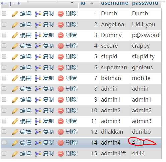Click password cell 'stupidity'
This screenshot has height=162, width=166.
pyautogui.click(x=143, y=57)
